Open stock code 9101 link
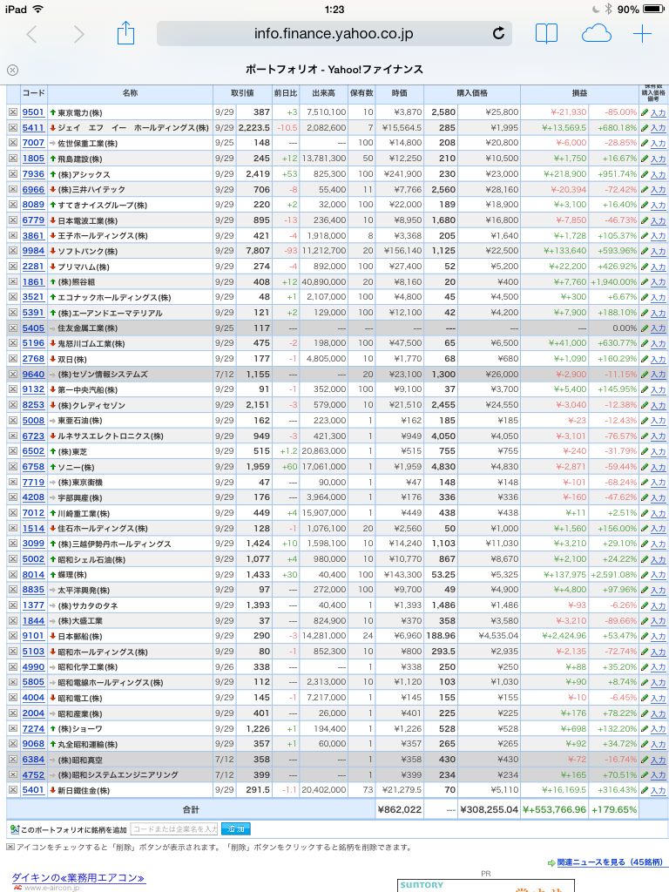Screen dimensions: 669x892 [x=33, y=636]
